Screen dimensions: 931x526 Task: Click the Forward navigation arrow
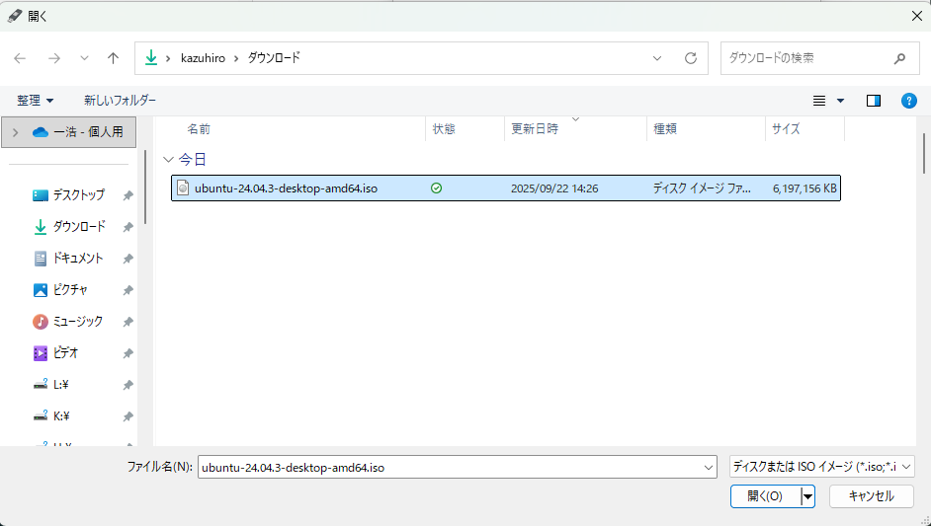[x=53, y=58]
